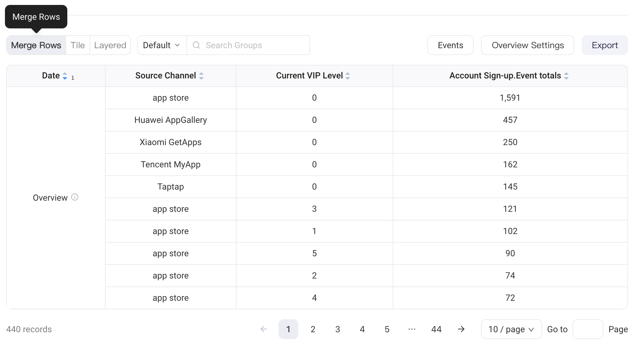Sort by Current VIP Level column

(348, 76)
